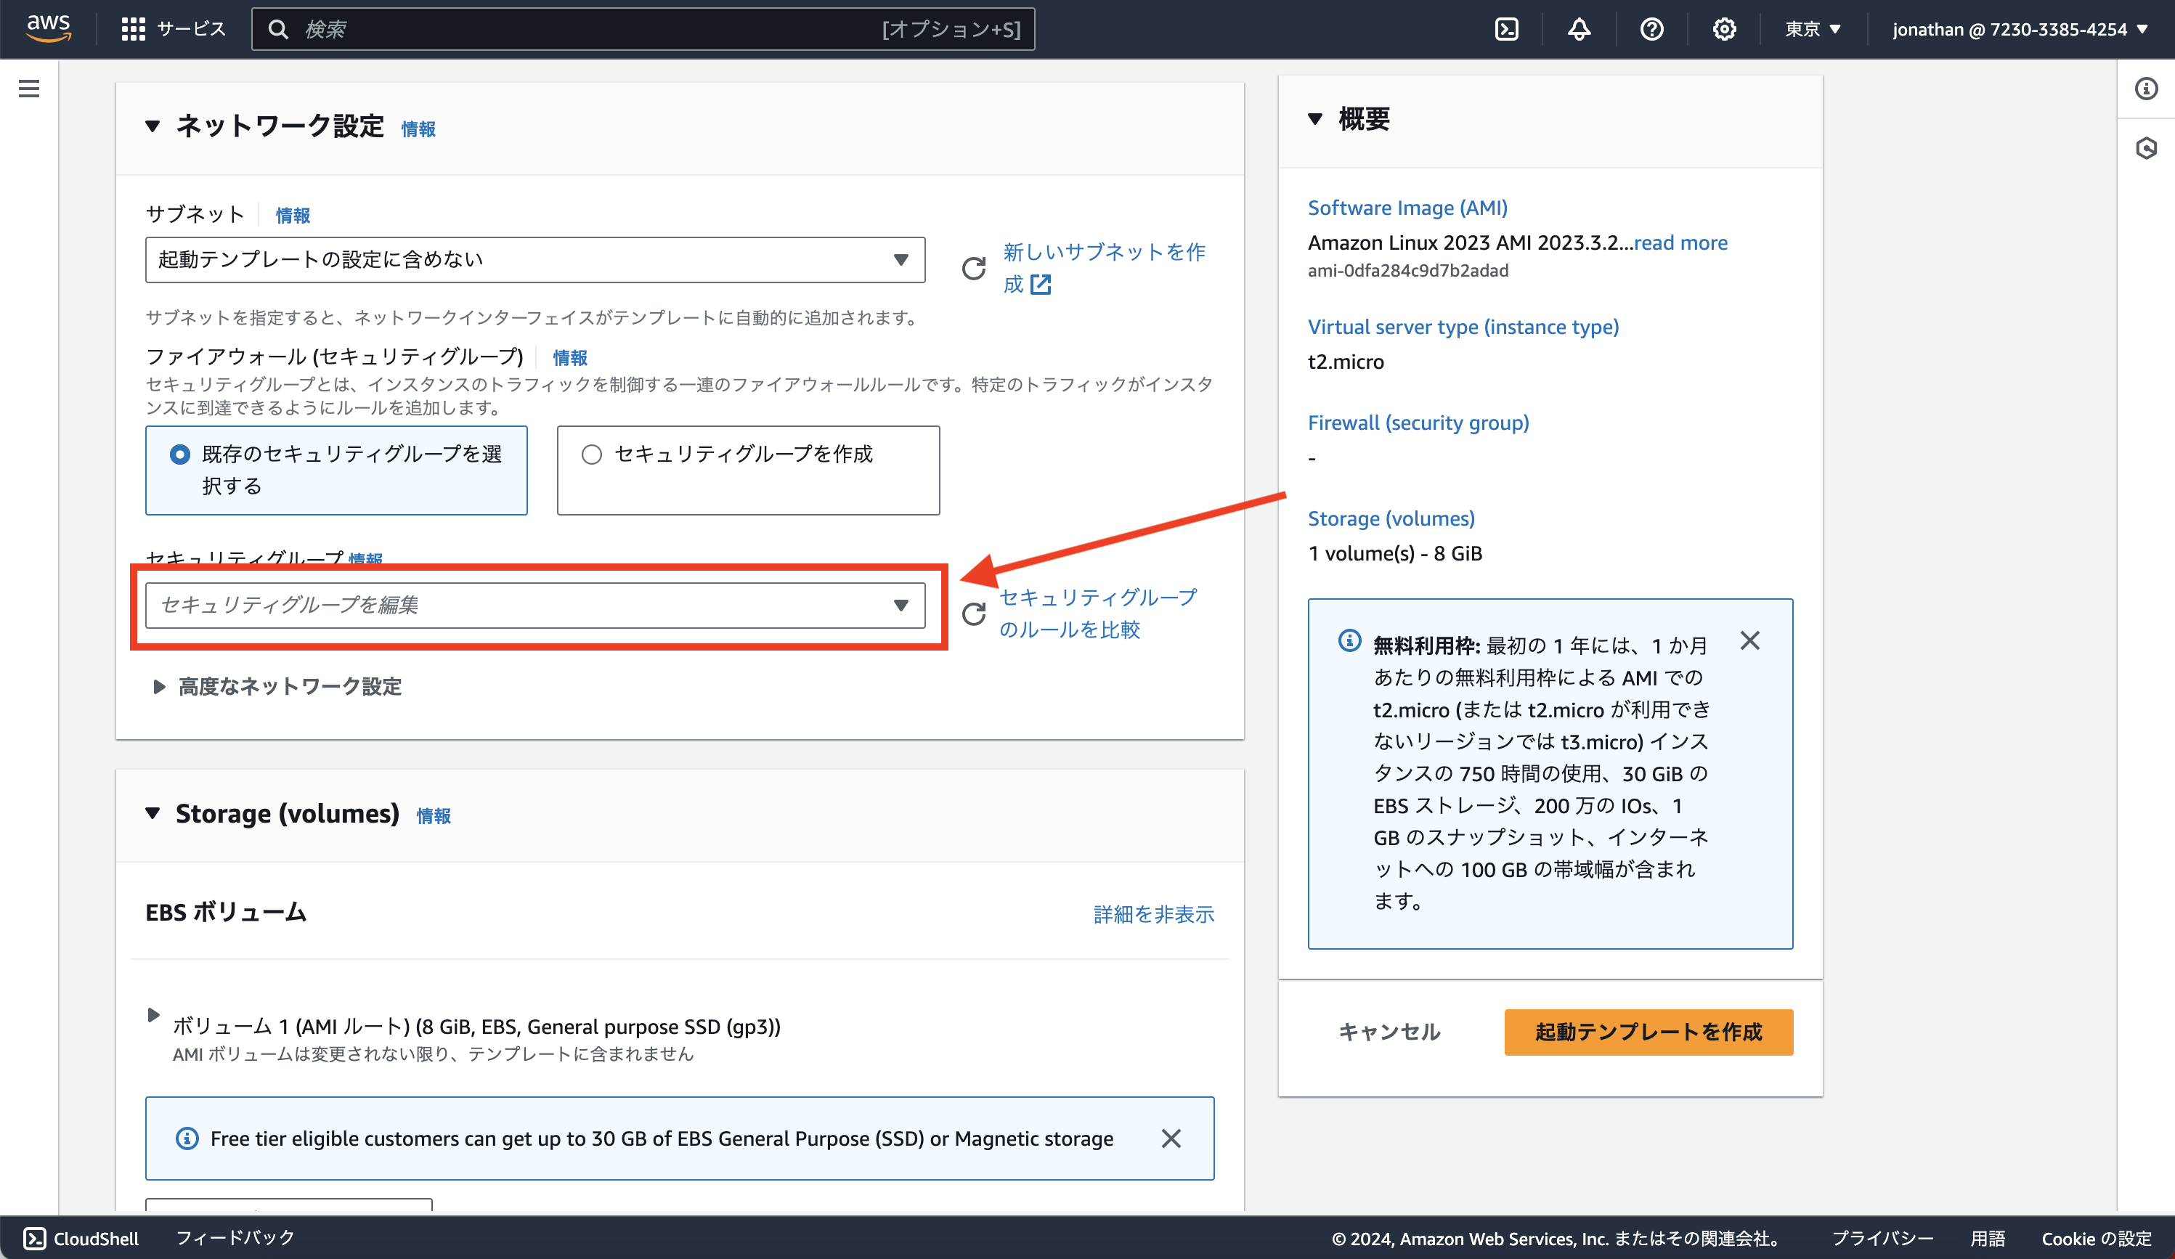The height and width of the screenshot is (1259, 2175).
Task: Open the notifications bell icon
Action: (x=1579, y=28)
